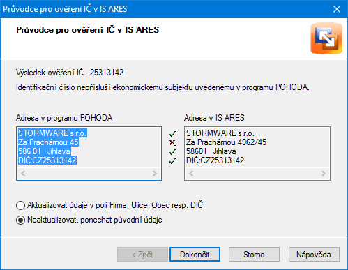The height and width of the screenshot is (270, 348).
Task: Click 'Za Prachárnou 4962/45' in ARES address
Action: pyautogui.click(x=227, y=142)
